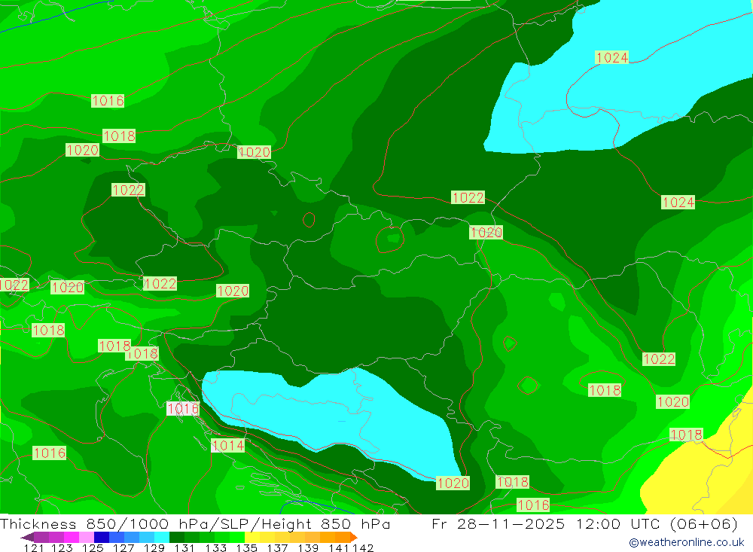Open the weatheronline.co.uk copyright link
Image resolution: width=753 pixels, height=552 pixels.
click(686, 542)
